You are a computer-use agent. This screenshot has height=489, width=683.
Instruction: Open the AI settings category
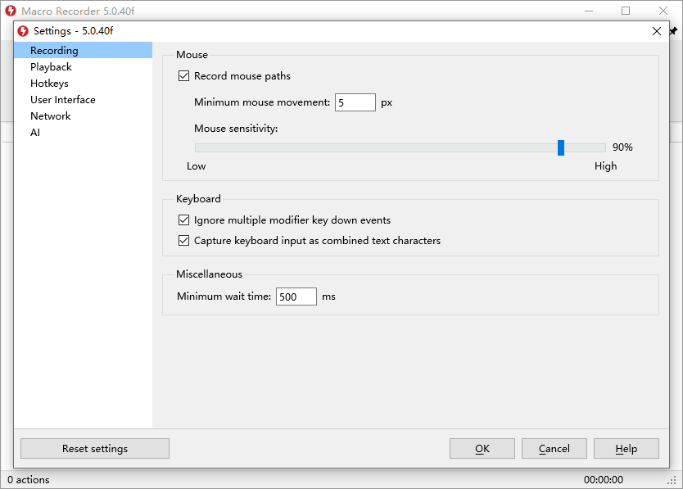click(84, 133)
